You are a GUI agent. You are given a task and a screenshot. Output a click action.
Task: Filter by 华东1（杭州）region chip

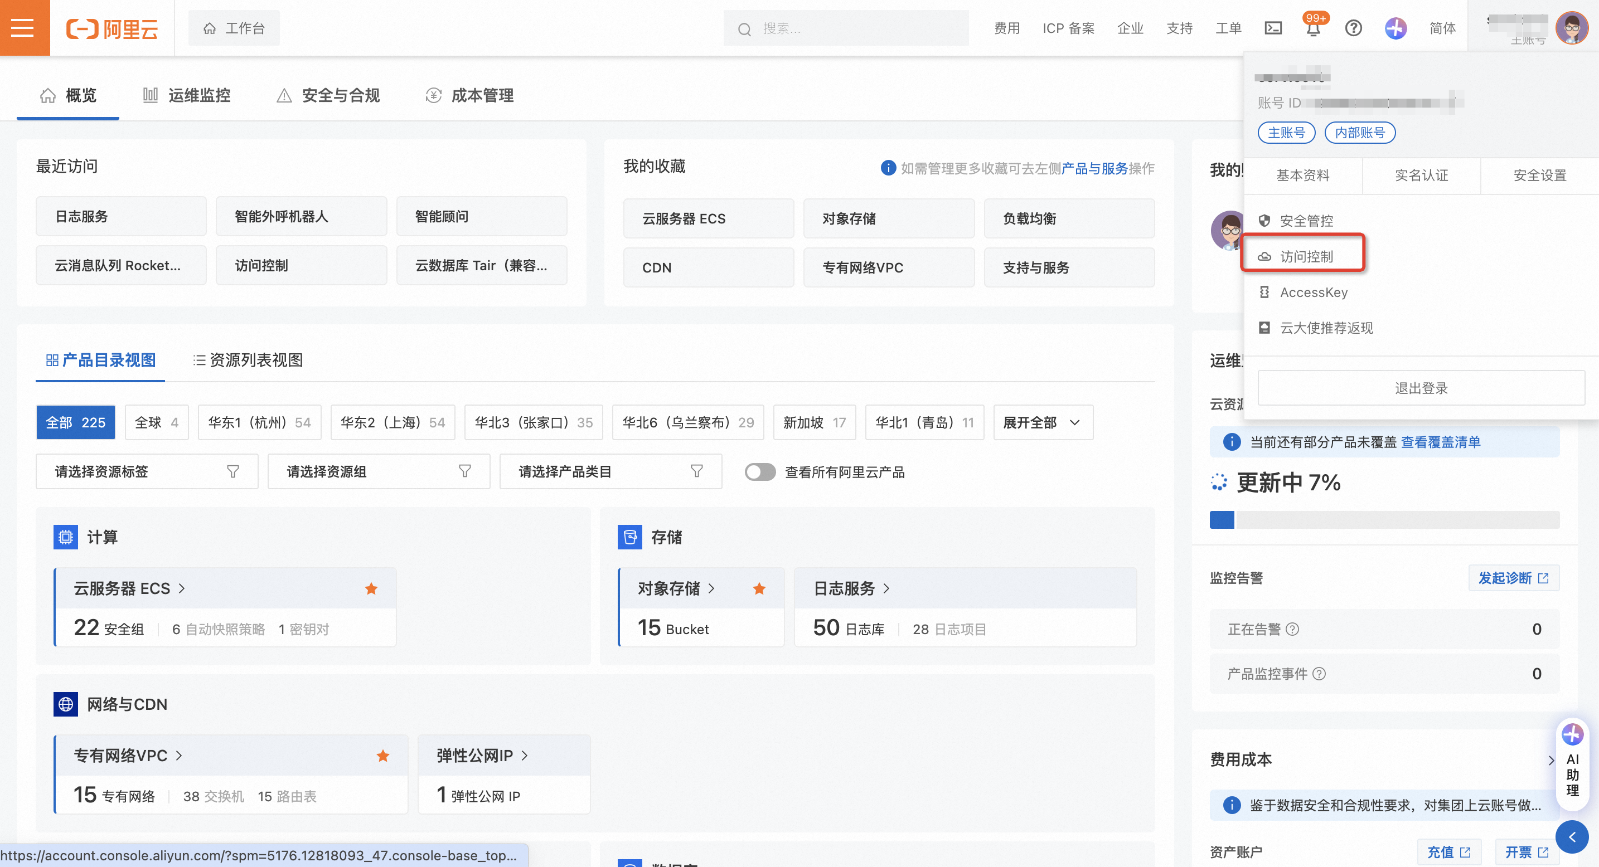point(259,422)
